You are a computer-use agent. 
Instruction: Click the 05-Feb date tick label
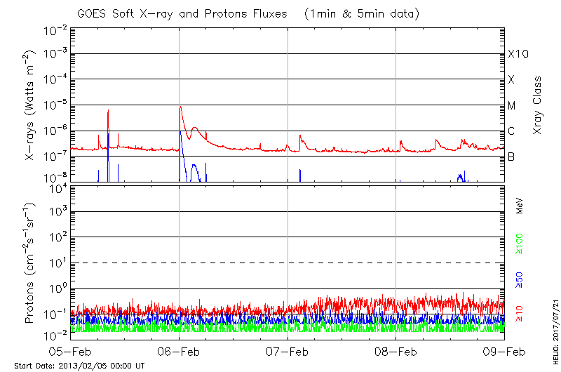71,352
